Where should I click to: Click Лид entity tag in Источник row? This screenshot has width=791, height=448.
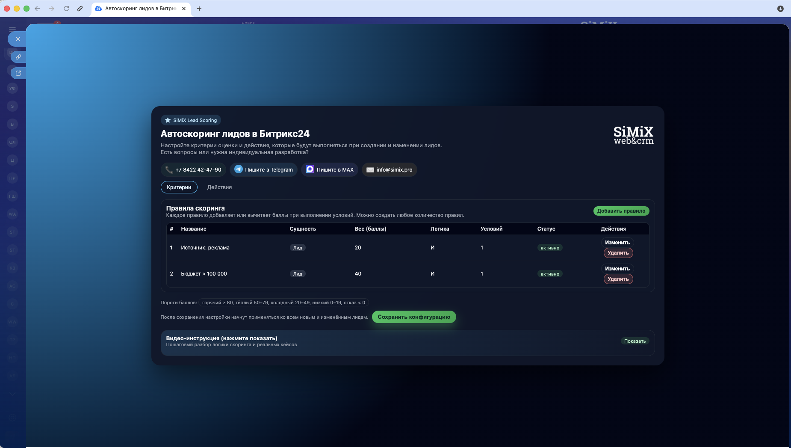[x=298, y=248]
